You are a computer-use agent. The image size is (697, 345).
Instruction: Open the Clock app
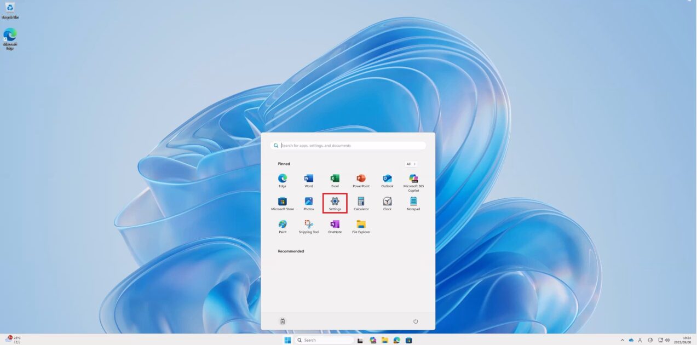tap(387, 204)
